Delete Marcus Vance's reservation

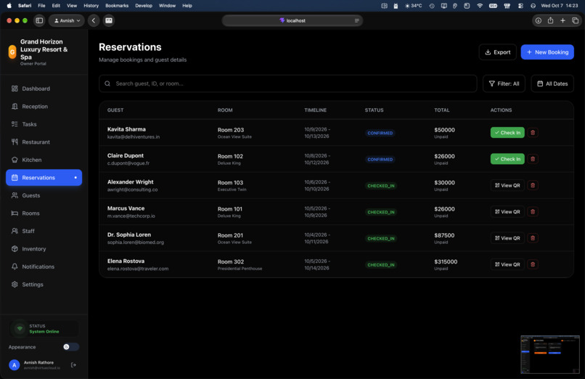(533, 211)
